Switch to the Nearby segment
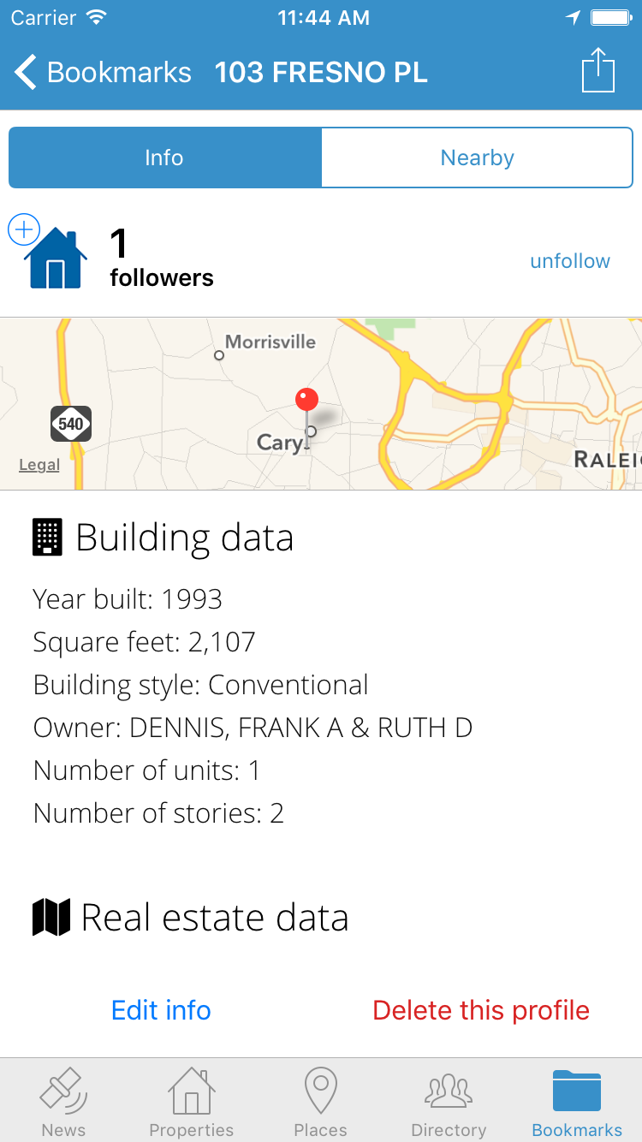The width and height of the screenshot is (642, 1142). click(x=477, y=158)
